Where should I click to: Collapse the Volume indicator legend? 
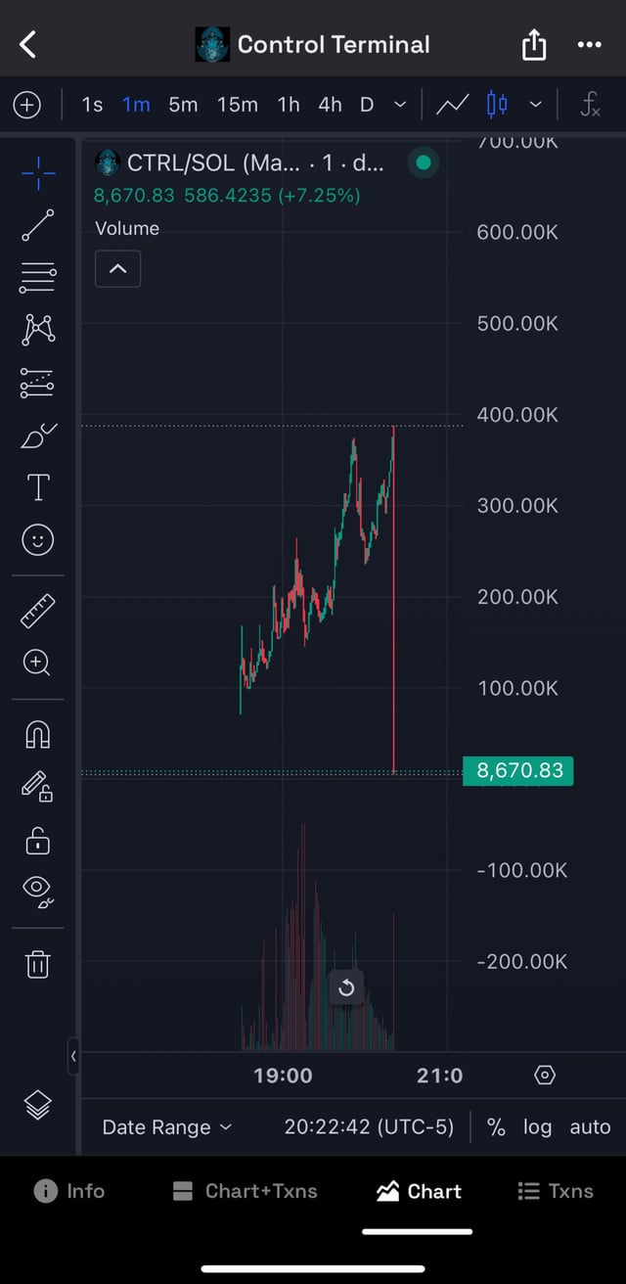click(117, 268)
